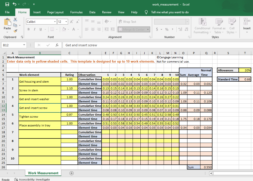Viewport: 253px width, 181px height.
Task: Open Conditional Formatting options
Action: click(x=202, y=26)
